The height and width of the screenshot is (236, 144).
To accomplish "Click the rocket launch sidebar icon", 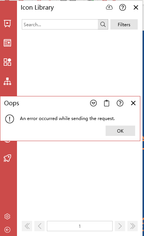I will coord(7,158).
